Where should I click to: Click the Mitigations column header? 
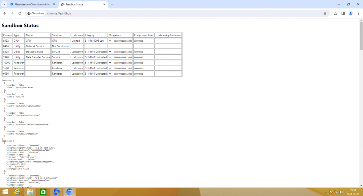point(121,35)
